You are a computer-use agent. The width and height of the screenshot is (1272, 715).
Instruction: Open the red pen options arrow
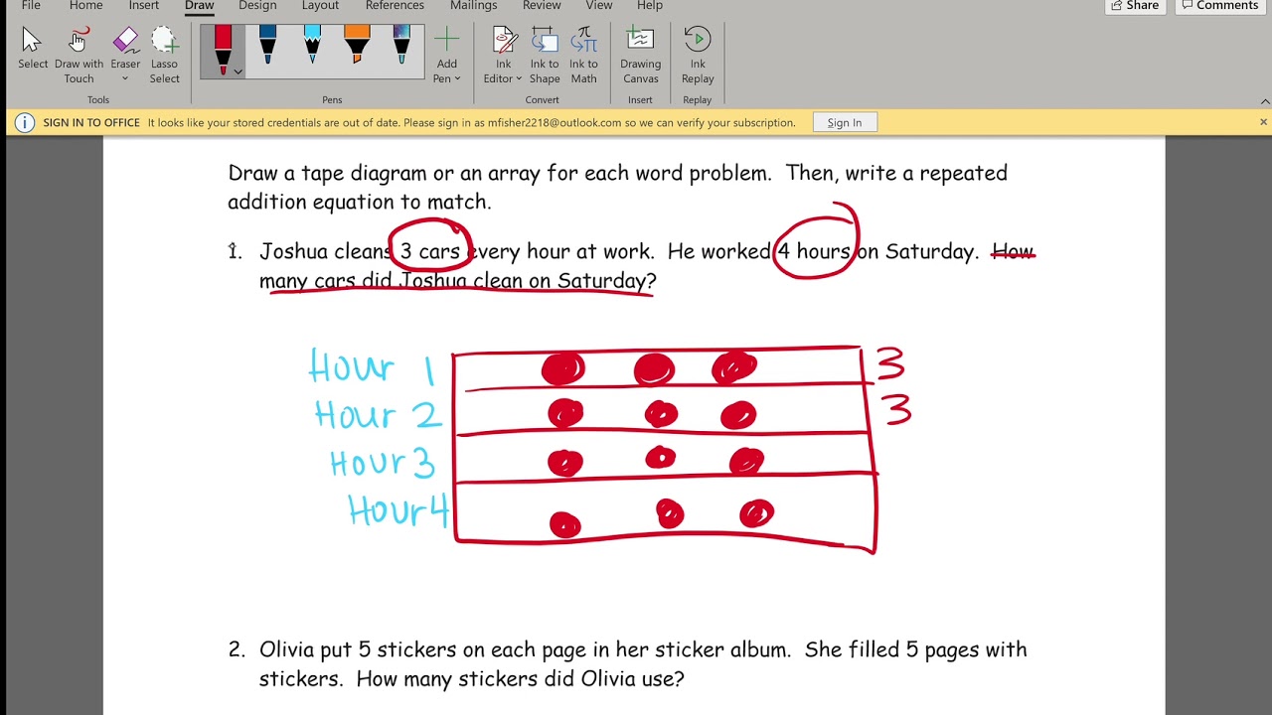coord(238,71)
